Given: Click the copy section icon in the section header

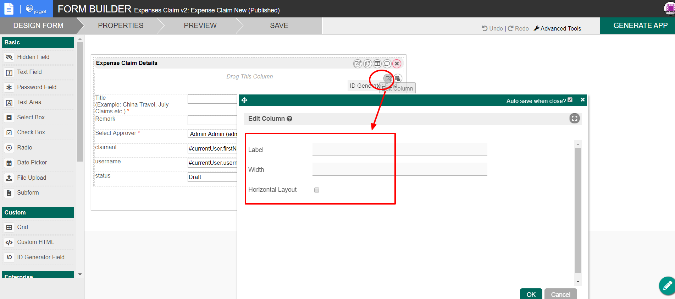Looking at the screenshot, I should (x=367, y=64).
